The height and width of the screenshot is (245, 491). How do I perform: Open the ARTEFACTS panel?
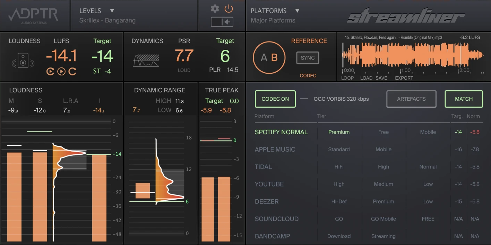411,99
